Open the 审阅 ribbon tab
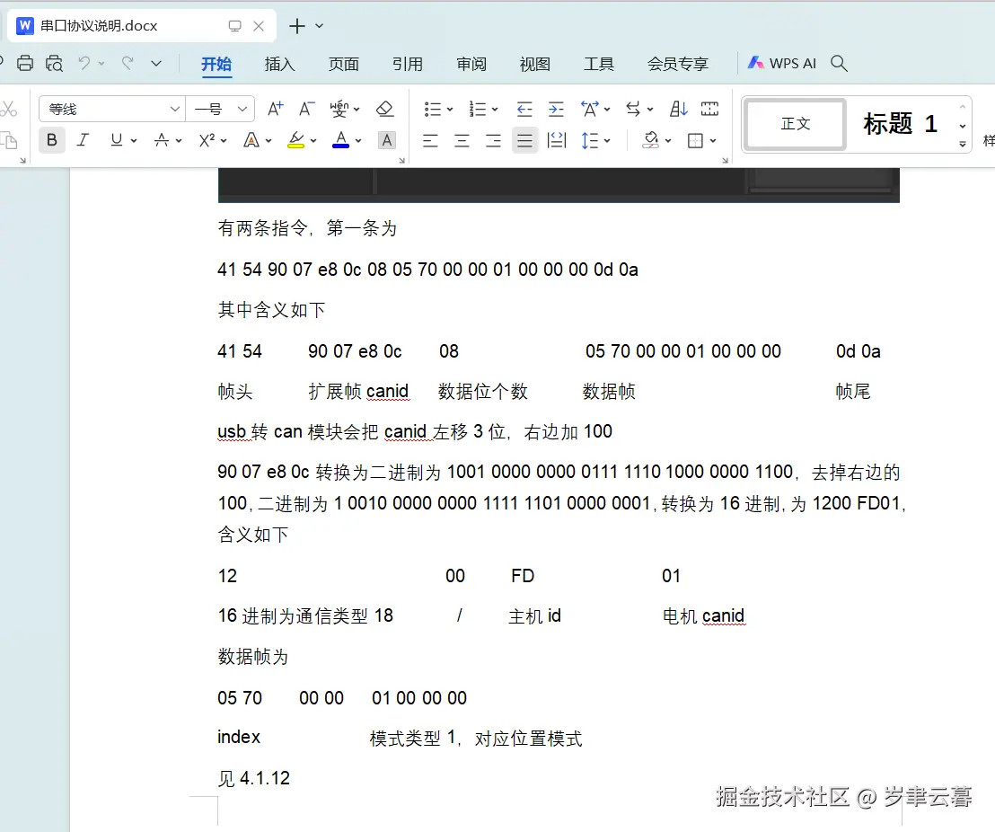The image size is (995, 832). pos(471,63)
